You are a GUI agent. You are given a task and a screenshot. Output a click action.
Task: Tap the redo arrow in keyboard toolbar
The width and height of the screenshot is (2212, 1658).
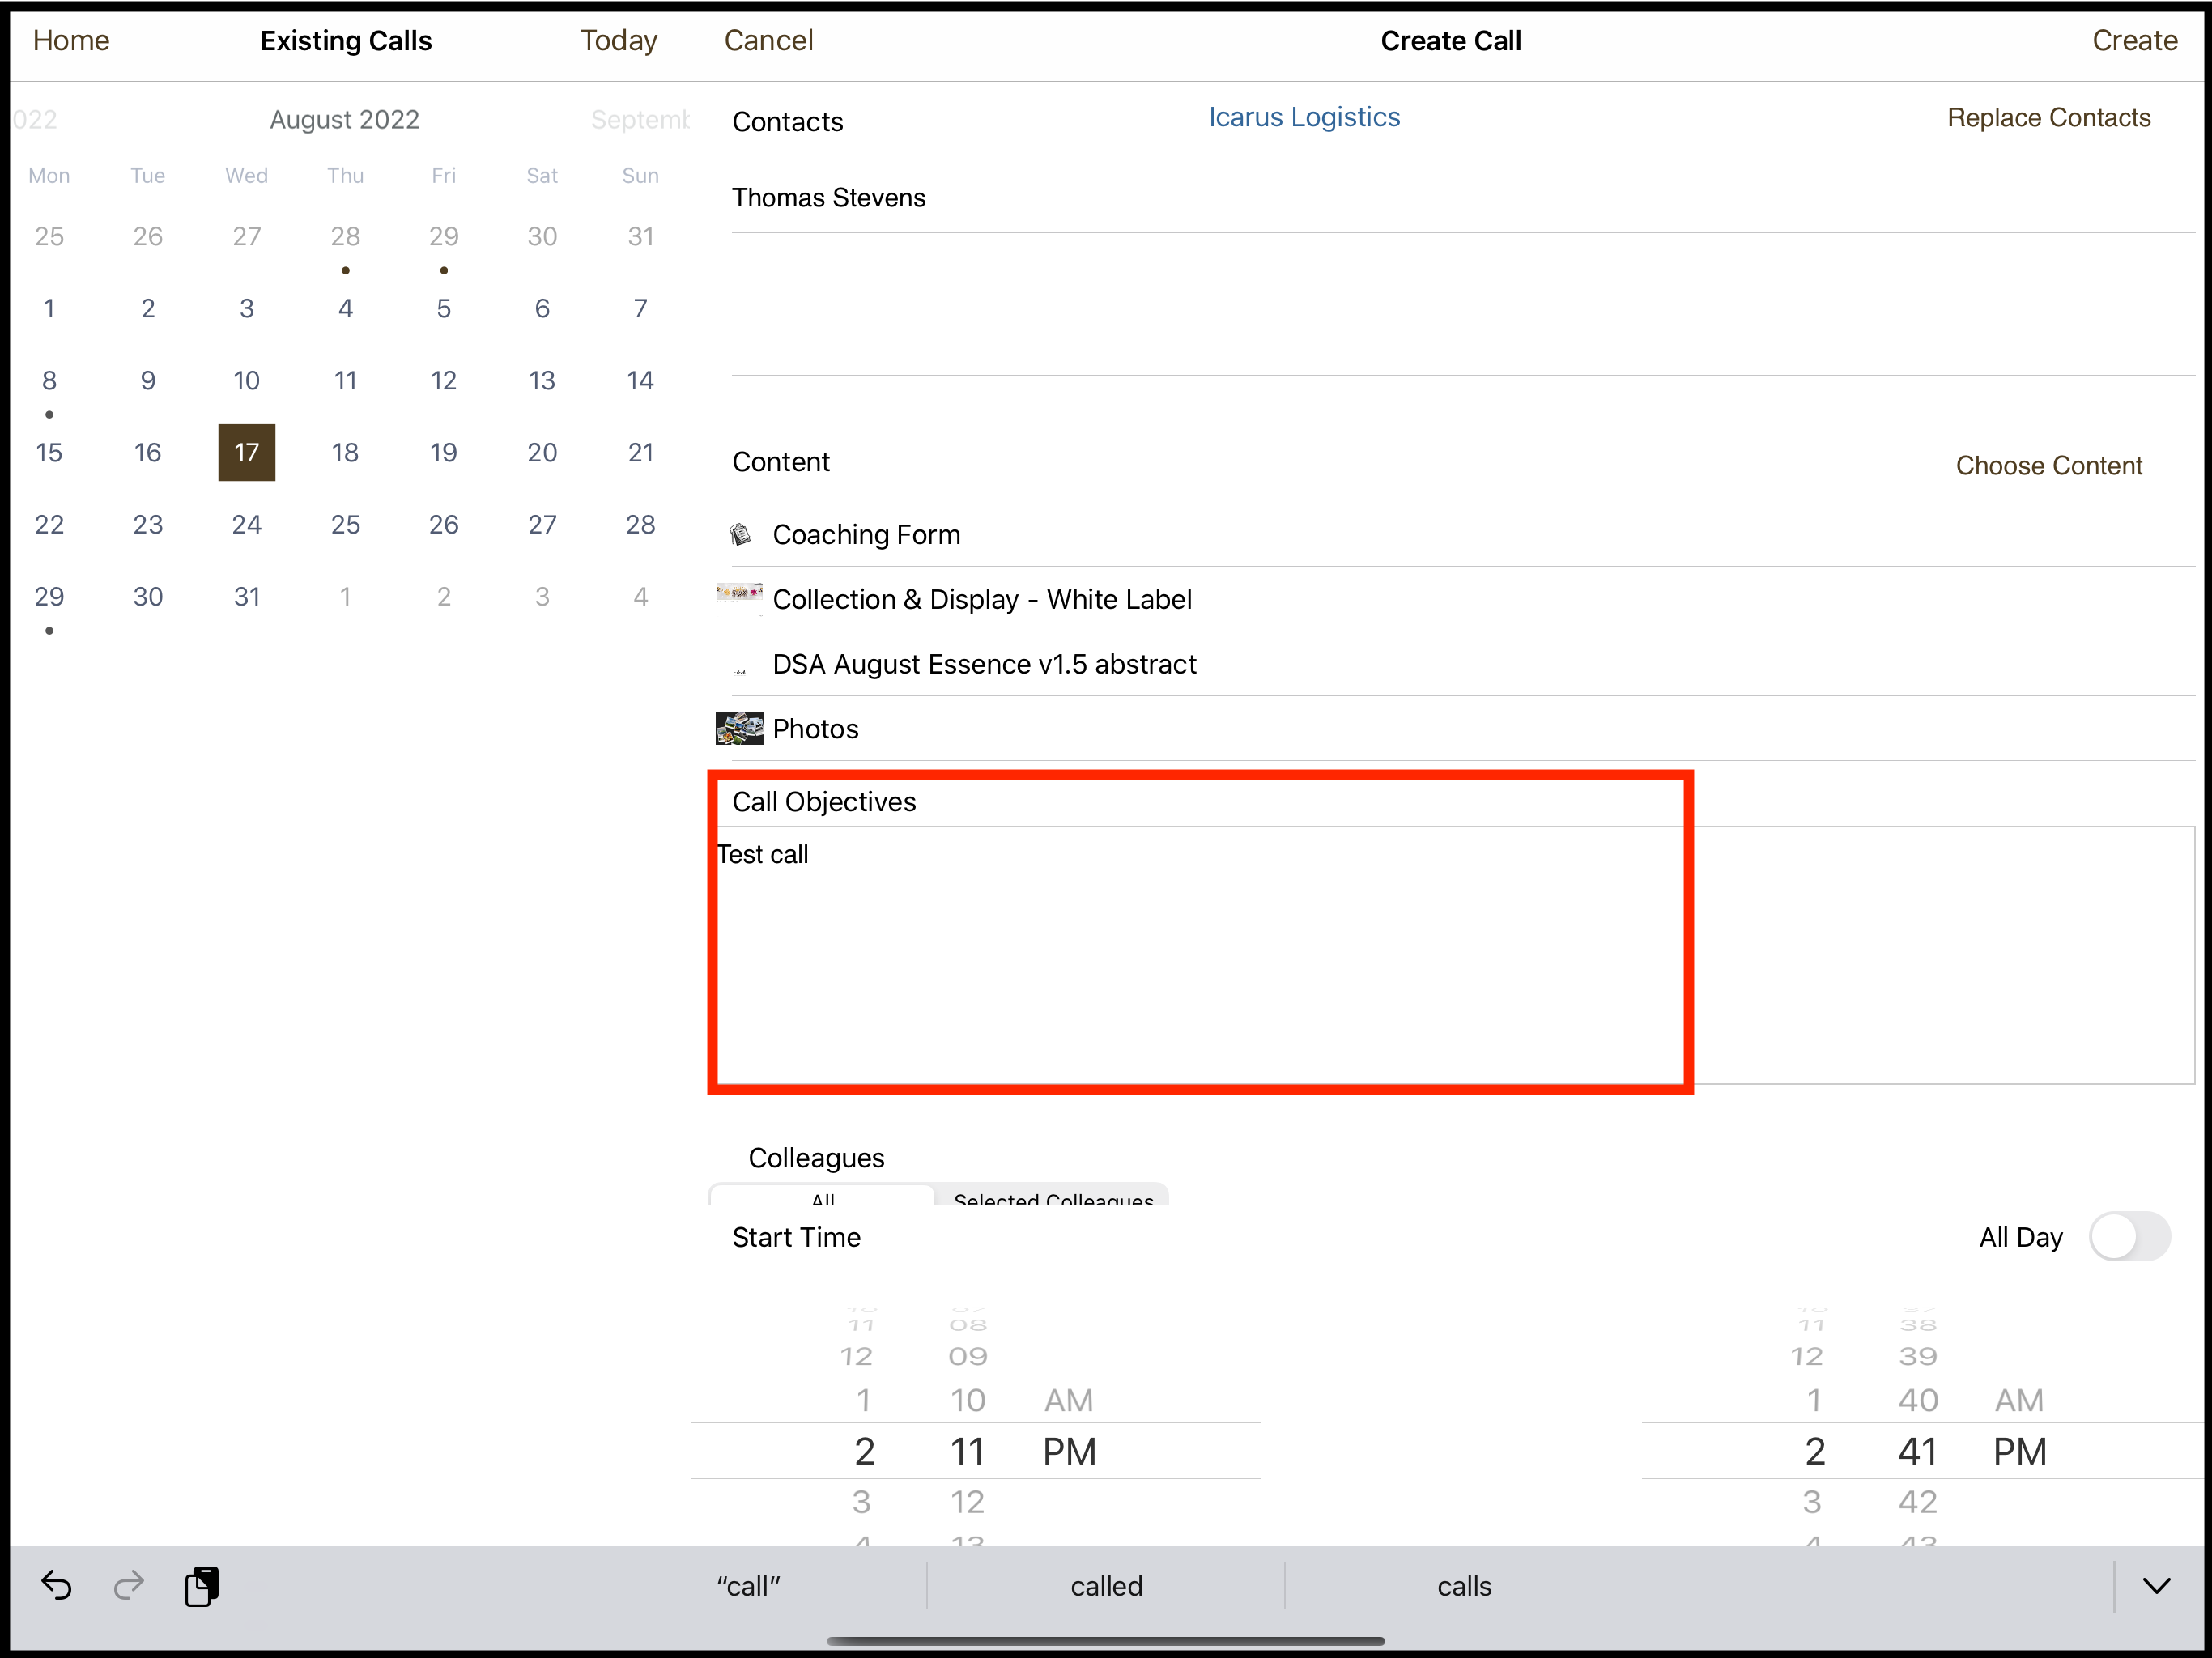(129, 1587)
